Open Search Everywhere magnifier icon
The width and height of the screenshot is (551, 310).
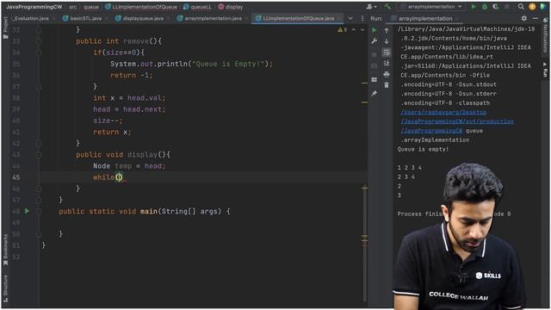[521, 7]
